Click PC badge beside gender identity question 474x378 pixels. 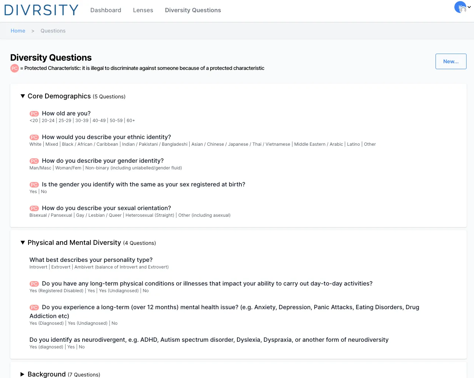(34, 161)
